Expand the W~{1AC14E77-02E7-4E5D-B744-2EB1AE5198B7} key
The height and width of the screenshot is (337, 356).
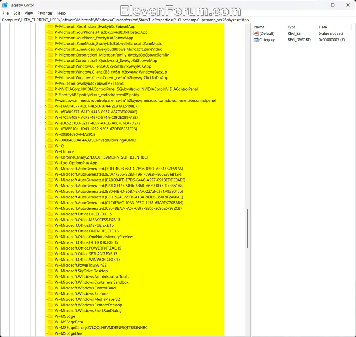coord(46,106)
